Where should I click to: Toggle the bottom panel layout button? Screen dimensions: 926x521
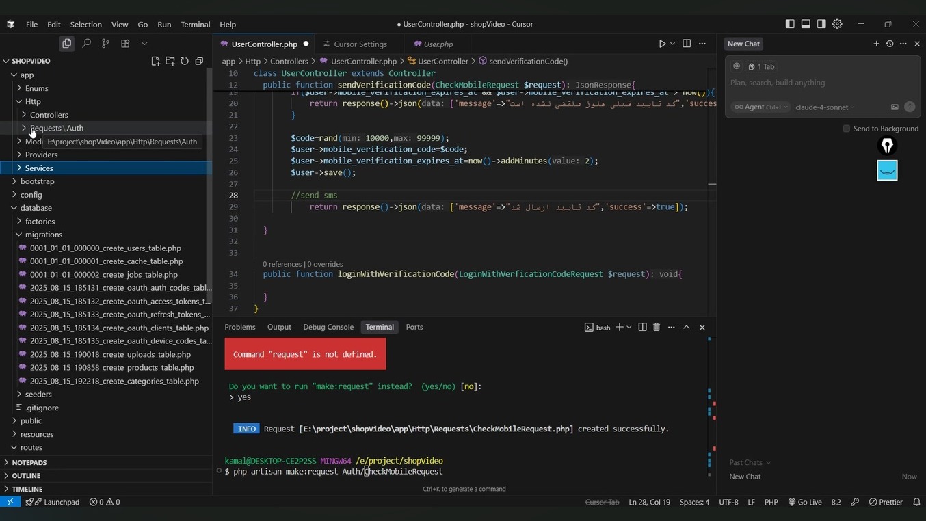(806, 24)
